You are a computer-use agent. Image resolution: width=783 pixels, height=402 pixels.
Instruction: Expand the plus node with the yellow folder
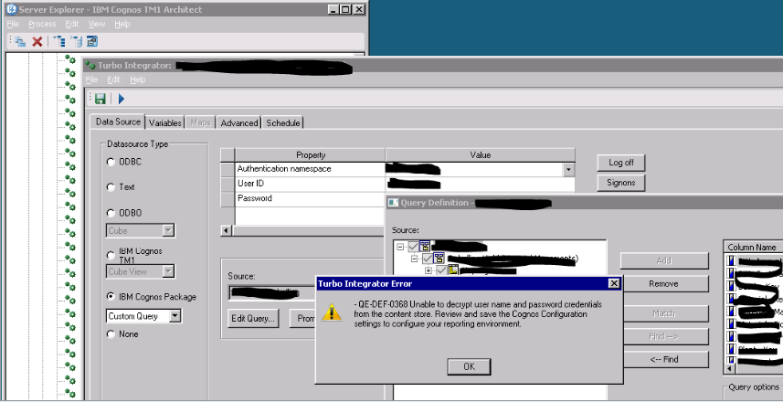(428, 270)
